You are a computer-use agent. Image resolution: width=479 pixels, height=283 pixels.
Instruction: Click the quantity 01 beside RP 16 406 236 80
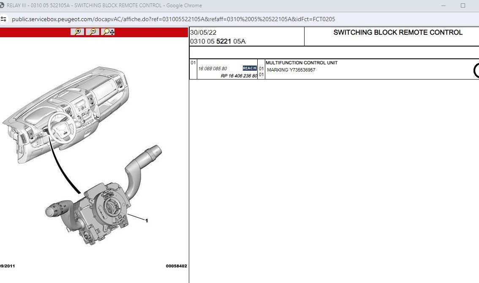pos(261,74)
